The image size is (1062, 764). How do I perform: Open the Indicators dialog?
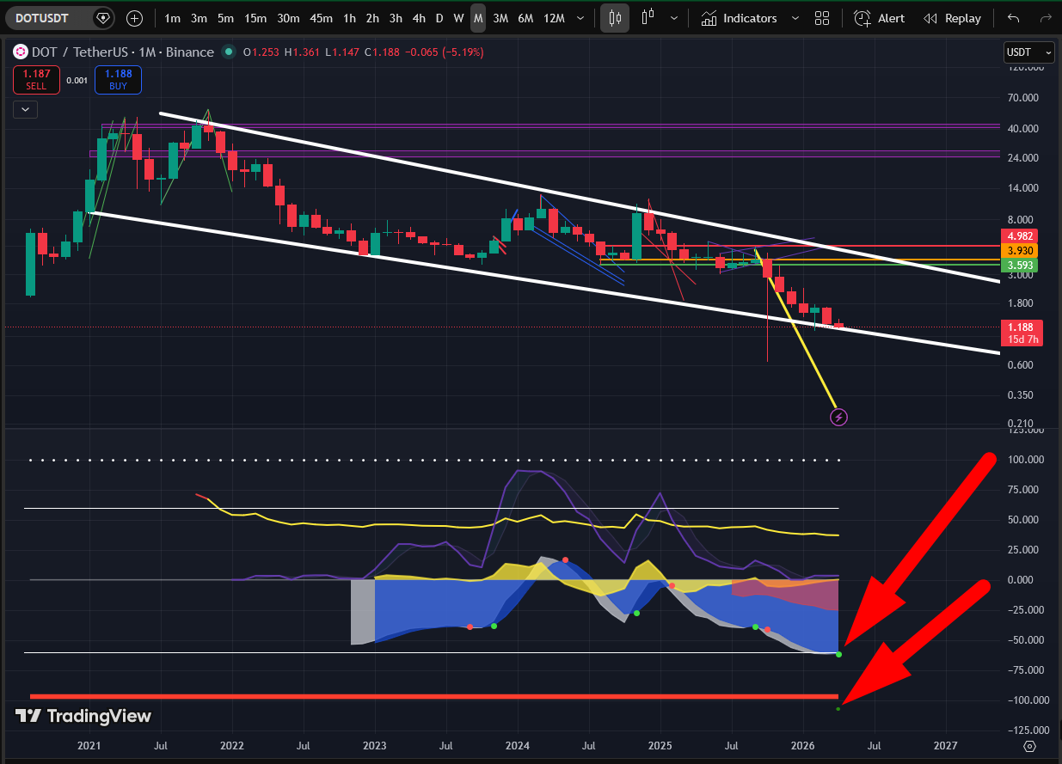pos(739,18)
